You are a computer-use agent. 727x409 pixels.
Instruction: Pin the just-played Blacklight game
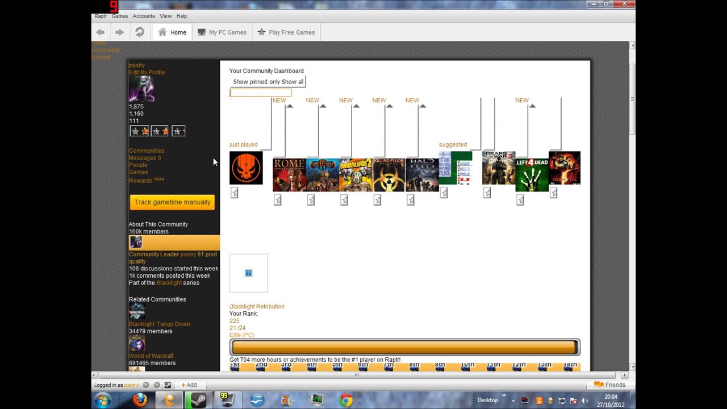235,193
